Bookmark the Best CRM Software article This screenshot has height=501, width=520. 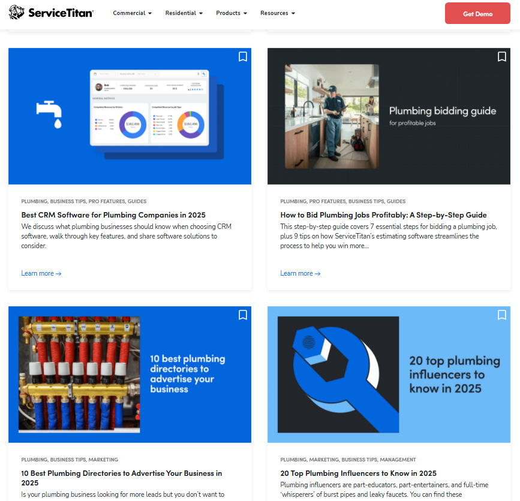point(243,57)
